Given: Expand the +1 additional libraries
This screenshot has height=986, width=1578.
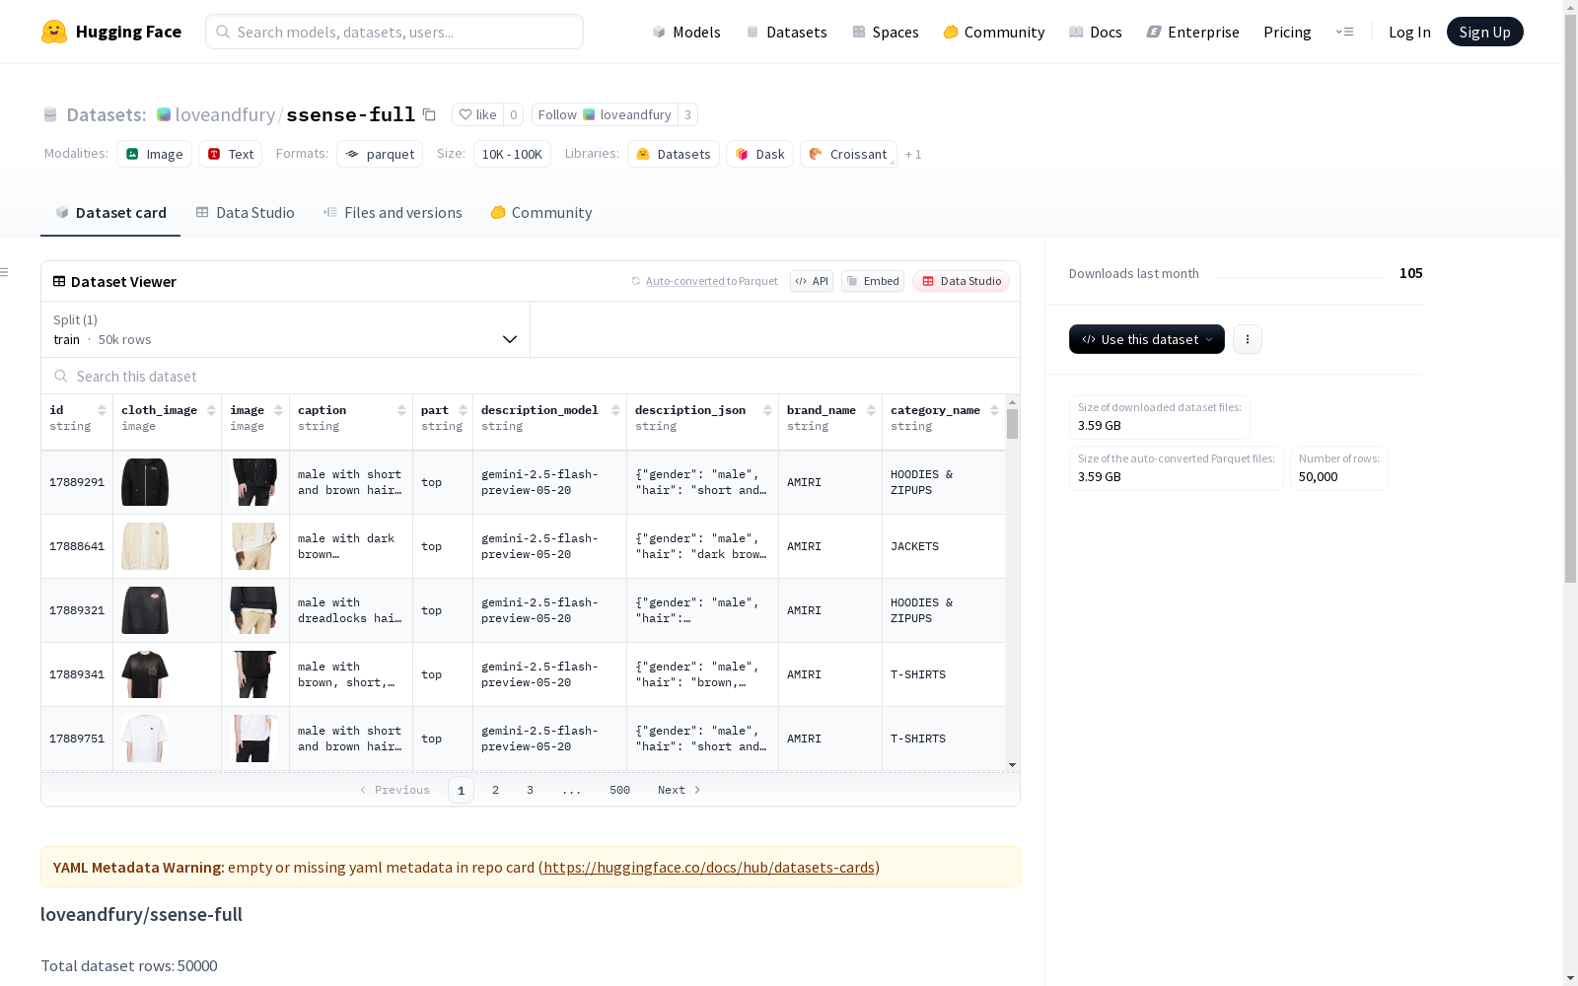Looking at the screenshot, I should (x=913, y=154).
